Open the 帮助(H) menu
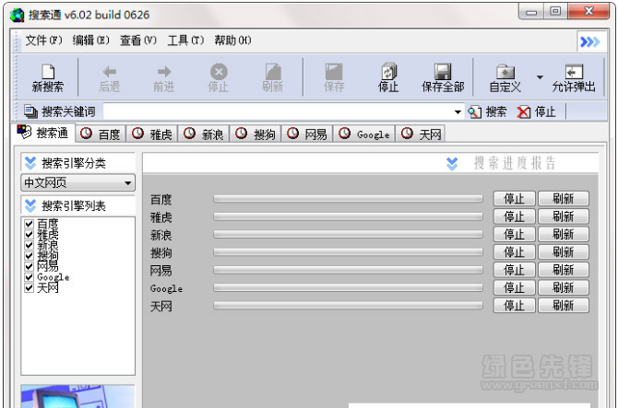The width and height of the screenshot is (618, 408). 232,41
